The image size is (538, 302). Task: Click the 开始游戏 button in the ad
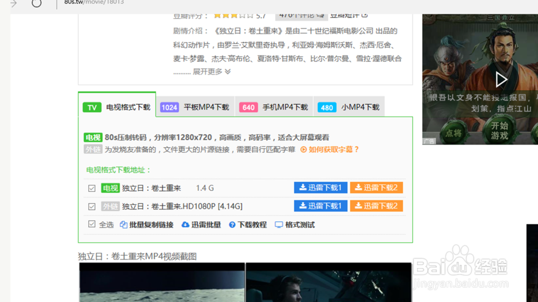(x=499, y=131)
